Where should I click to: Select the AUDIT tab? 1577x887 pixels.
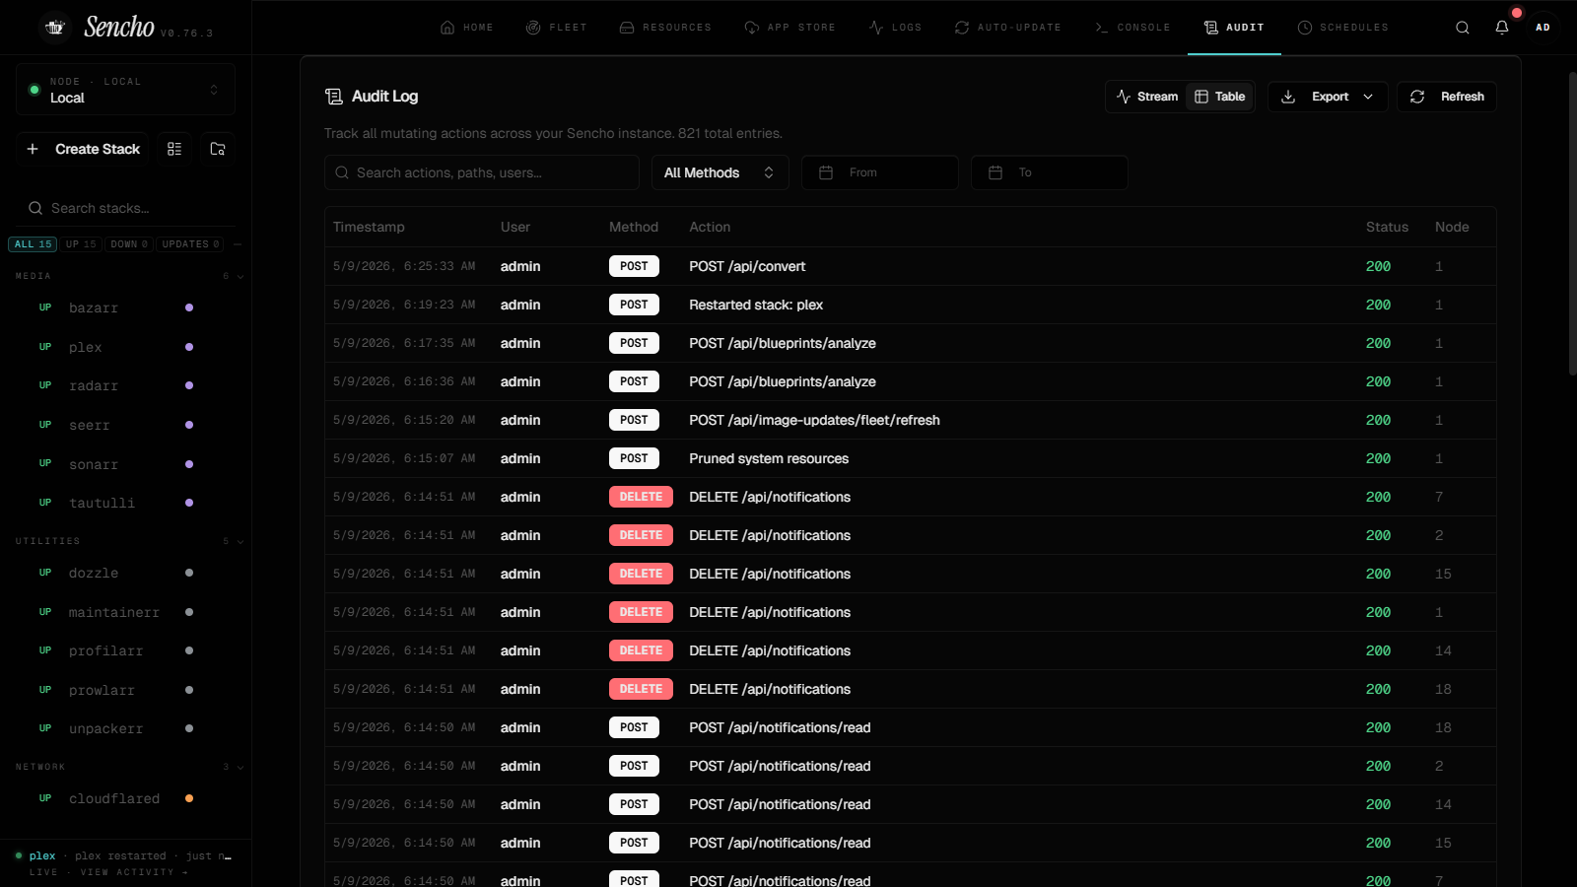[x=1234, y=28]
